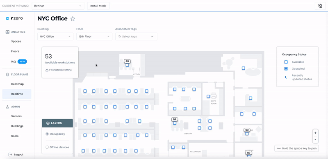The image size is (328, 159).
Task: Click the '1 workstation Offline' notice
Action: click(59, 70)
